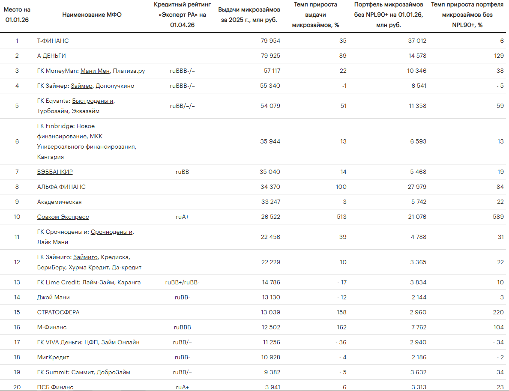
Task: Click the Выдачи микрозаймов column header
Action: (x=249, y=15)
